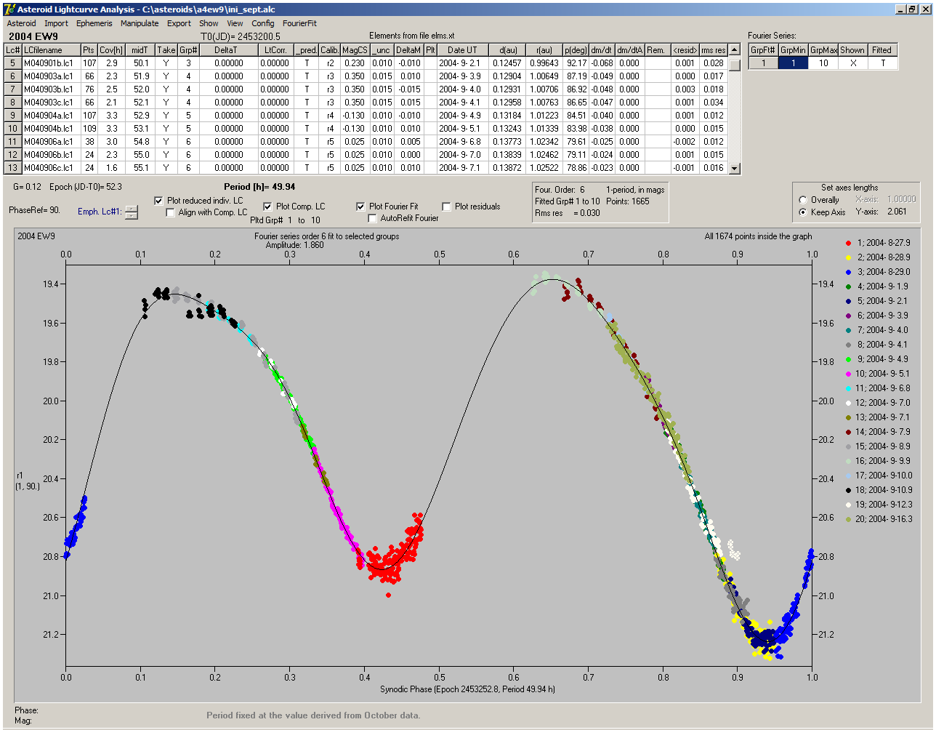Click the Shown cell marked X
Image resolution: width=936 pixels, height=730 pixels.
tap(852, 63)
